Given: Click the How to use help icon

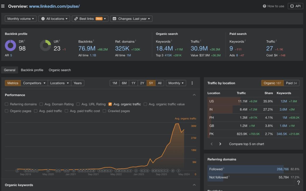Looking at the screenshot, I should point(264,6).
